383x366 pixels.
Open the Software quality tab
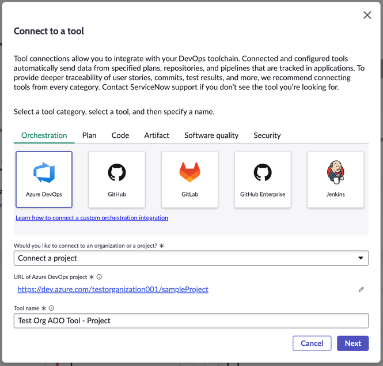(211, 135)
